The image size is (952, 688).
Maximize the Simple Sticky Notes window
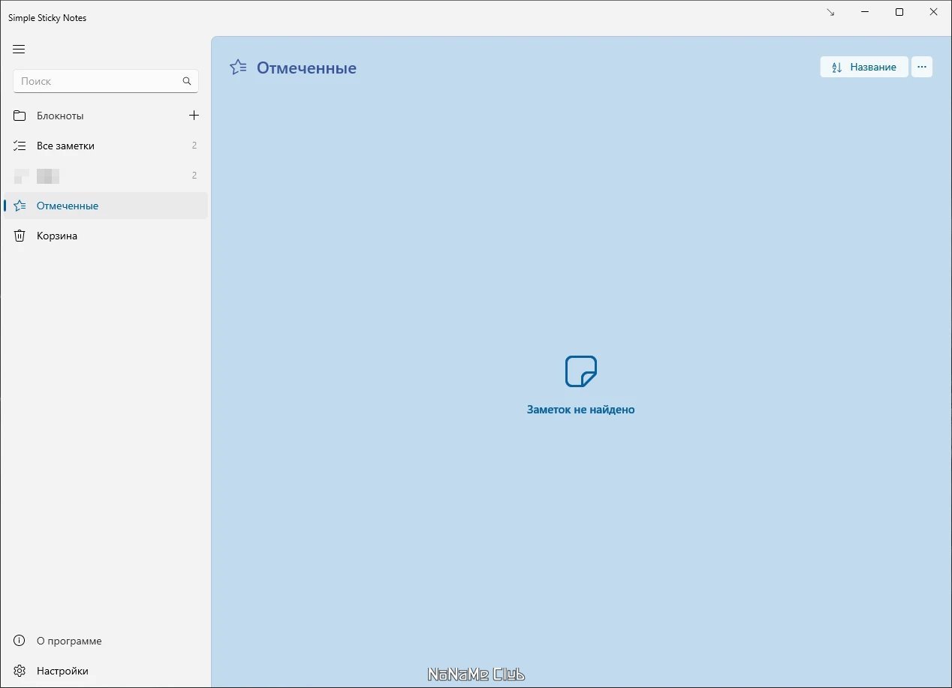899,12
